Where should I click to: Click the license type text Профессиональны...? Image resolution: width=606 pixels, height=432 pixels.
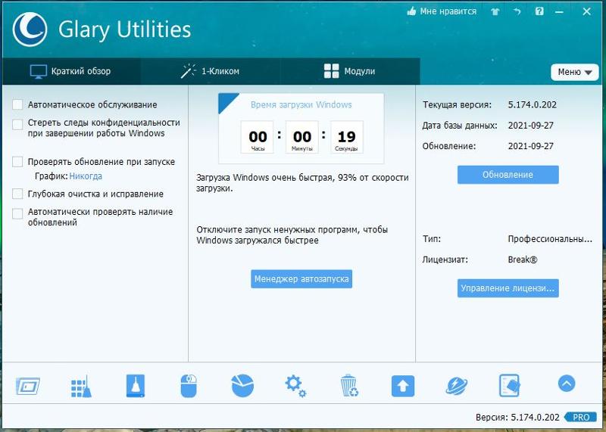point(550,239)
